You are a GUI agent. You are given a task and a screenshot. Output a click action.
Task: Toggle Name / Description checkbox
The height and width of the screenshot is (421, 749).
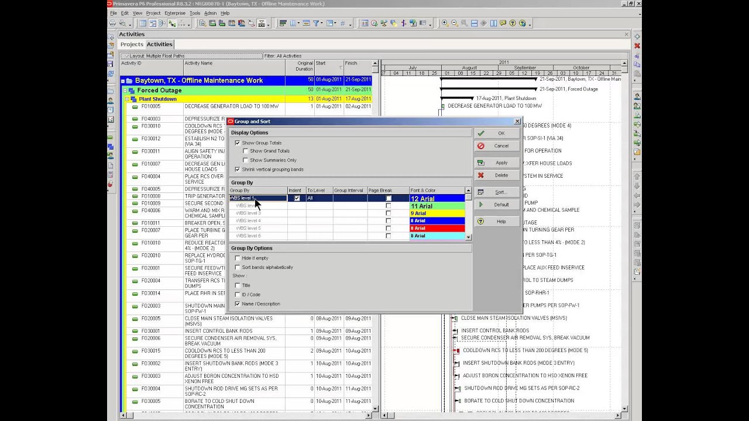pyautogui.click(x=238, y=304)
